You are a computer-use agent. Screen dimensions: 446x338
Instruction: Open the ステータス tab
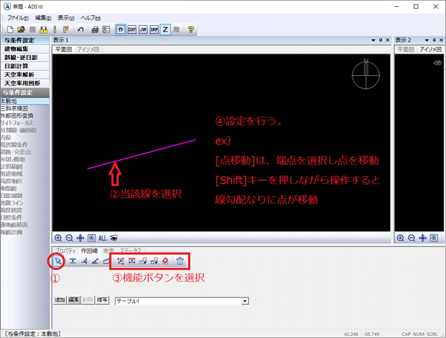[x=131, y=250]
